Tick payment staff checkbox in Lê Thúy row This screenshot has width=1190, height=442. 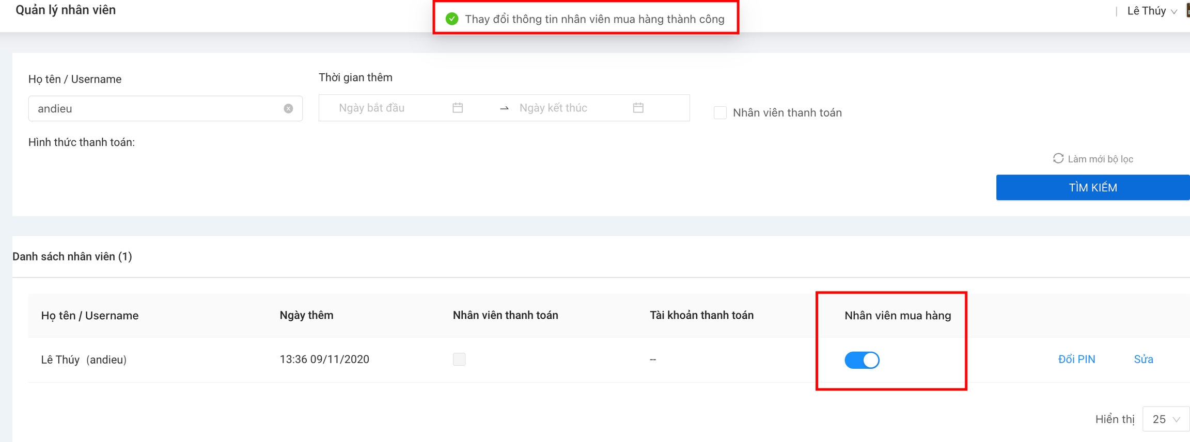click(459, 359)
